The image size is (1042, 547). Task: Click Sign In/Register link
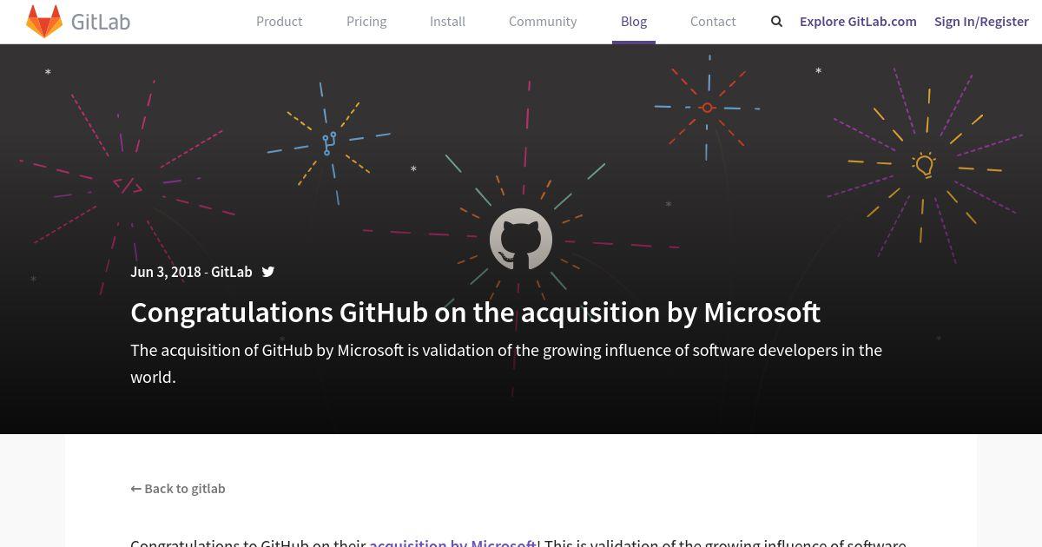(981, 21)
